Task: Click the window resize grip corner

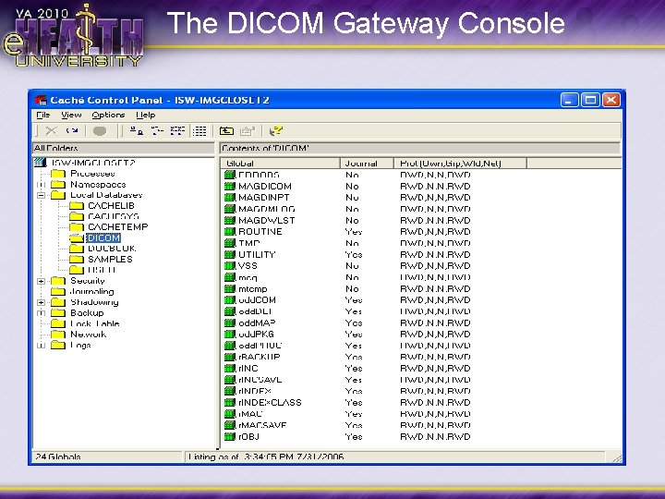Action: click(617, 457)
